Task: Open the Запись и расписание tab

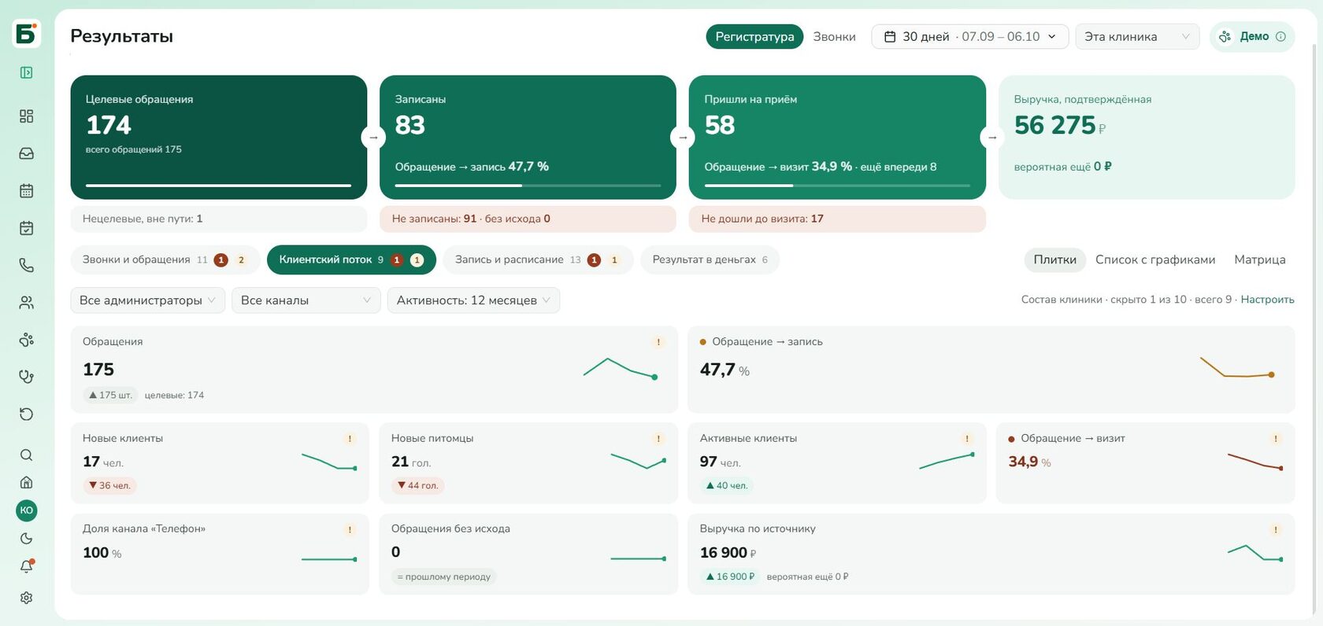Action: click(538, 260)
